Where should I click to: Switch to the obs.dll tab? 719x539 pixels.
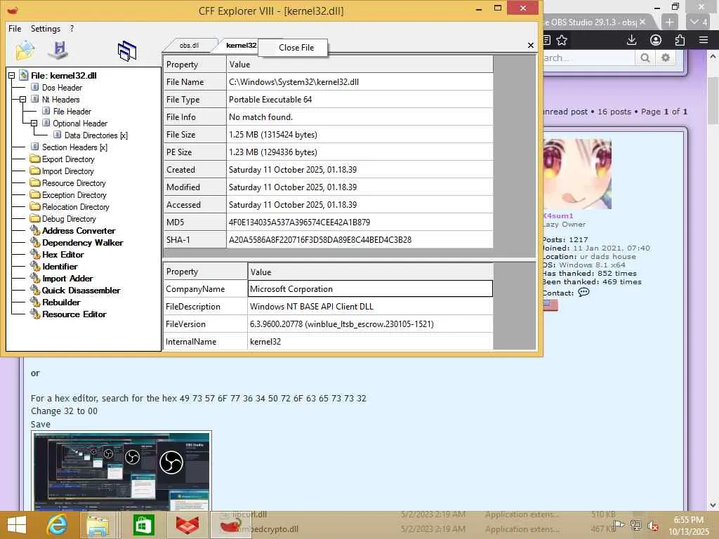pyautogui.click(x=189, y=46)
